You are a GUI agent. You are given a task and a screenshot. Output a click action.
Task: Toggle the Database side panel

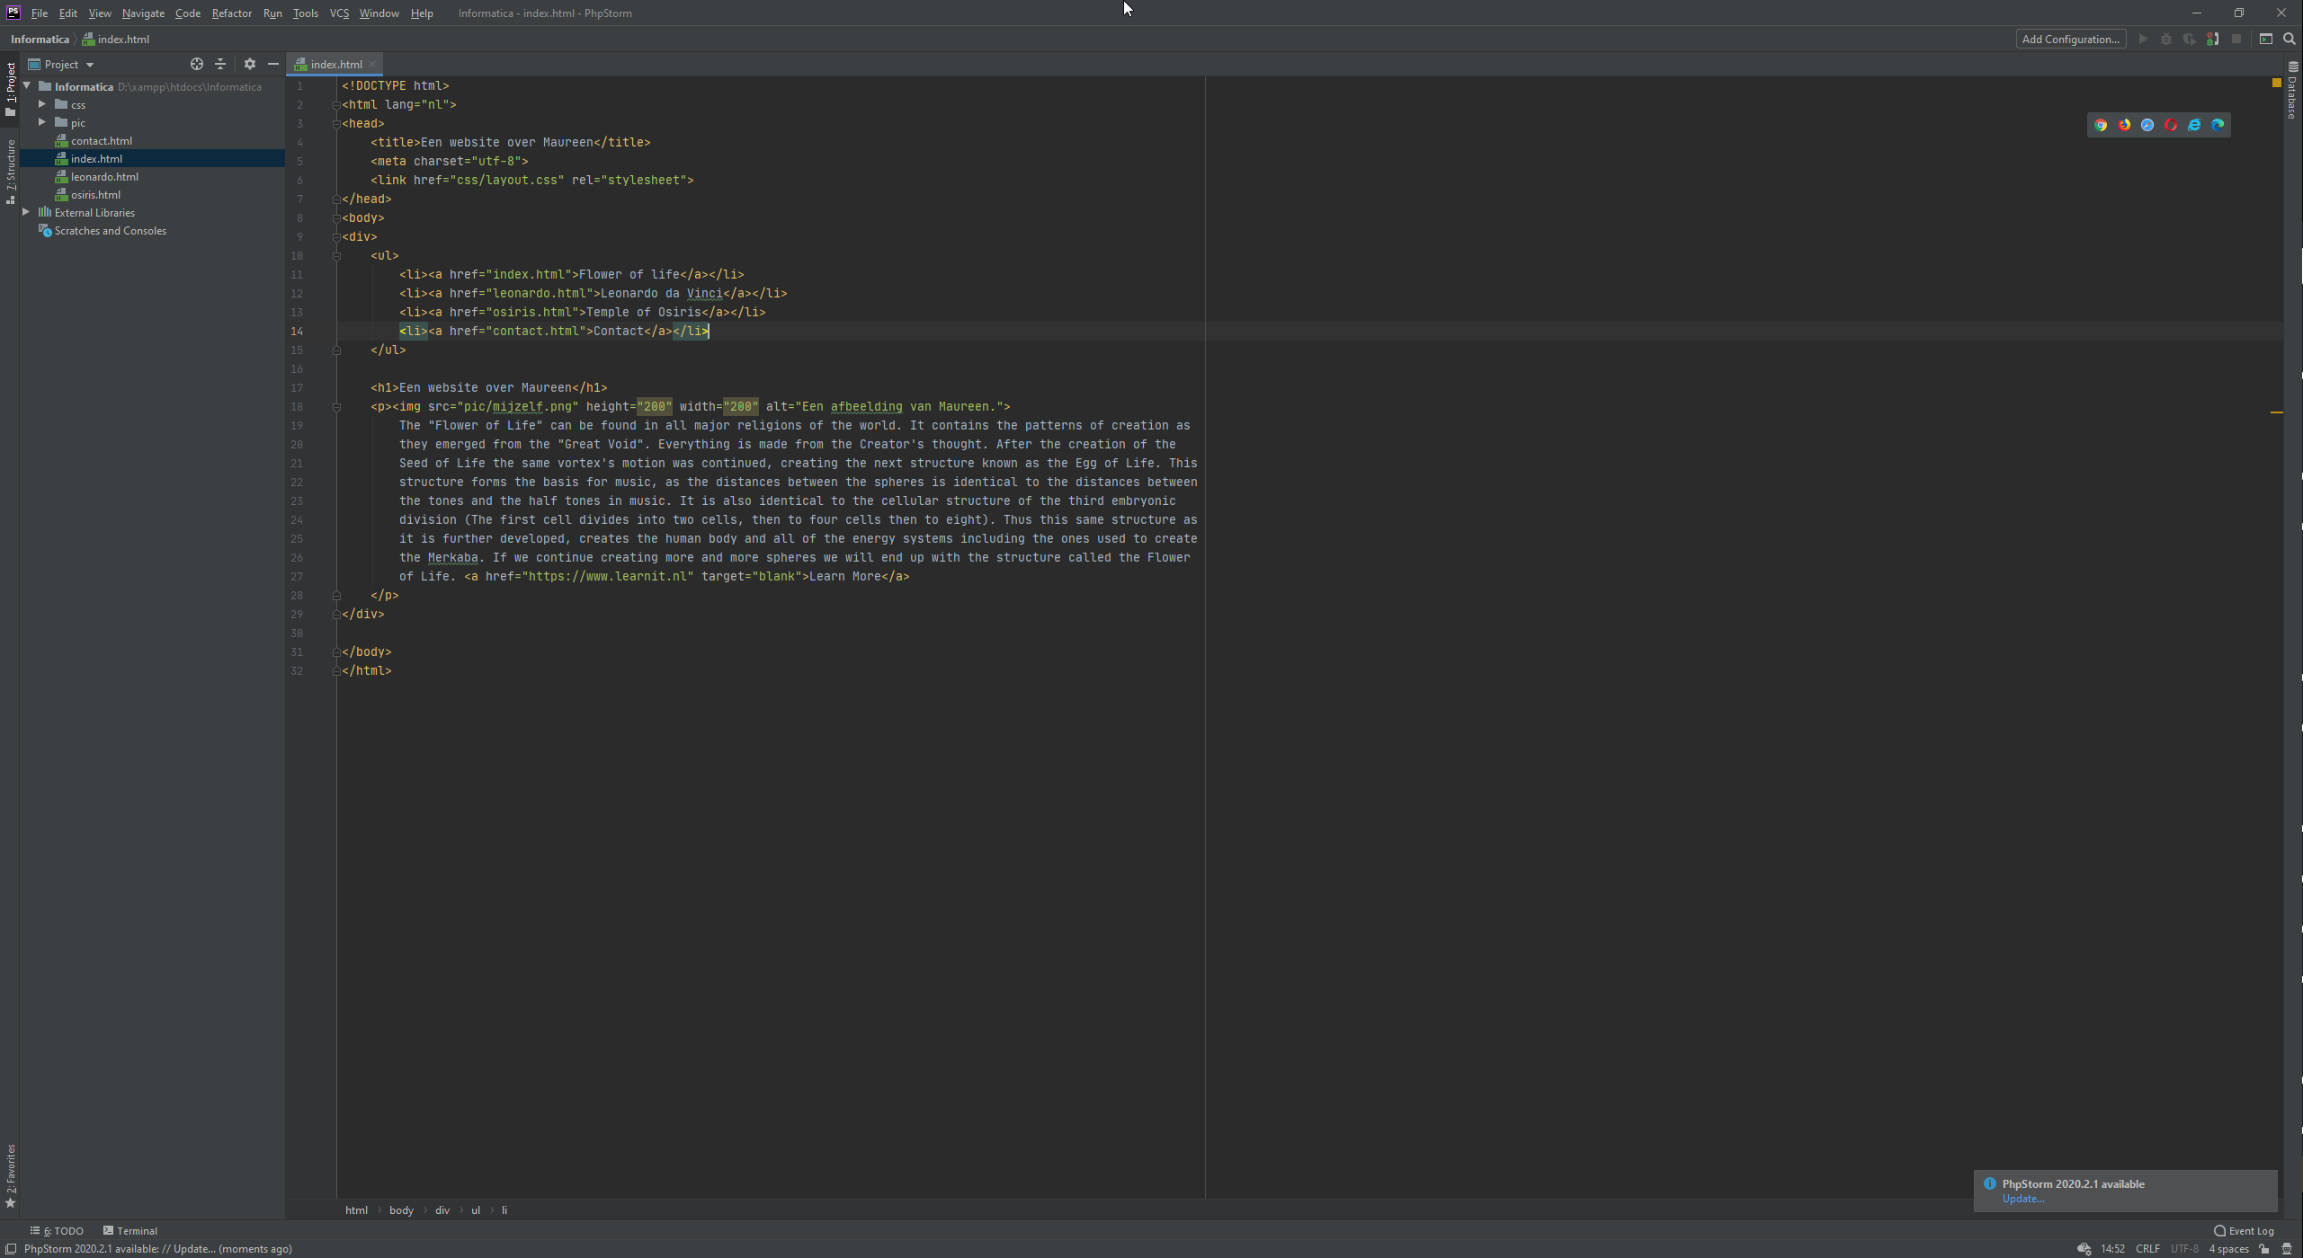point(2292,91)
